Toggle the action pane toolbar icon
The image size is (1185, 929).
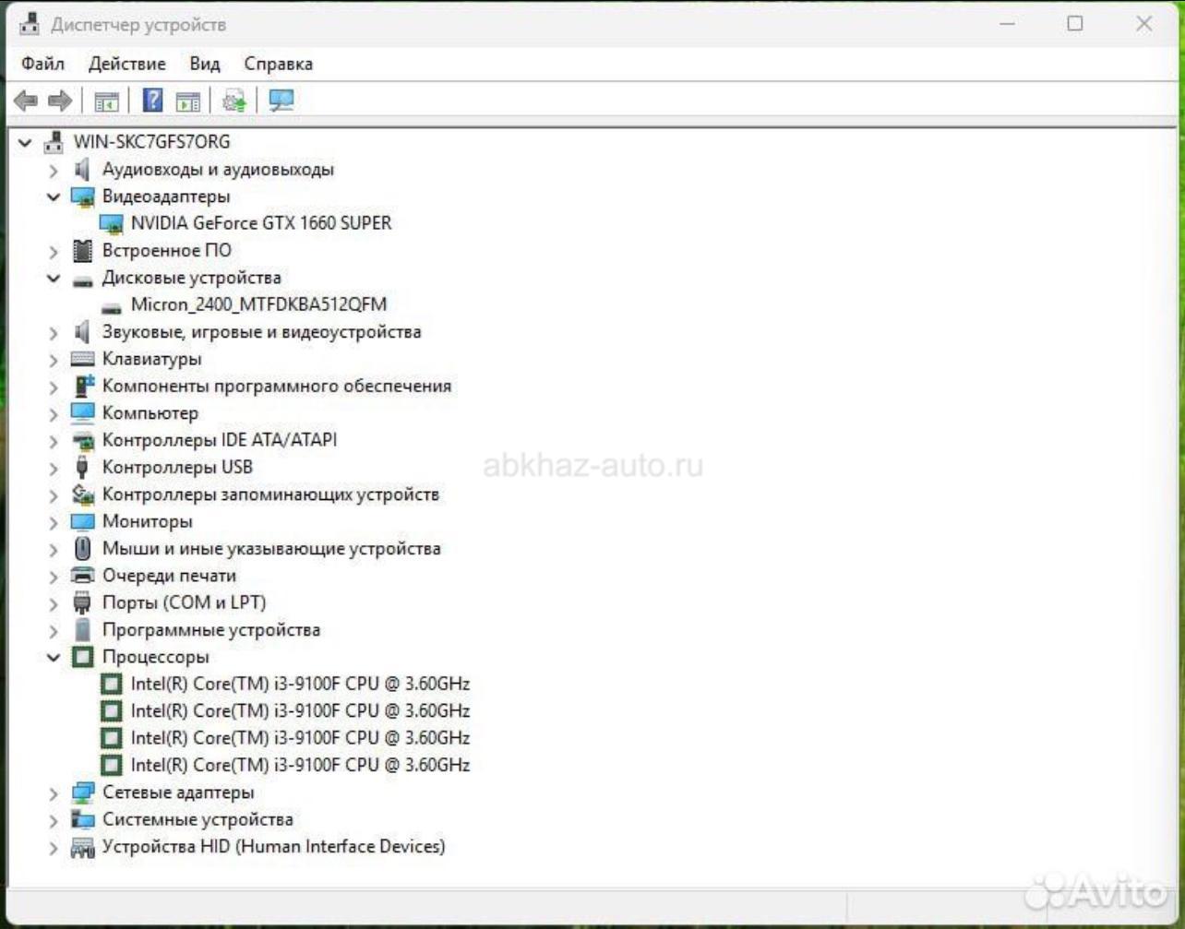188,101
